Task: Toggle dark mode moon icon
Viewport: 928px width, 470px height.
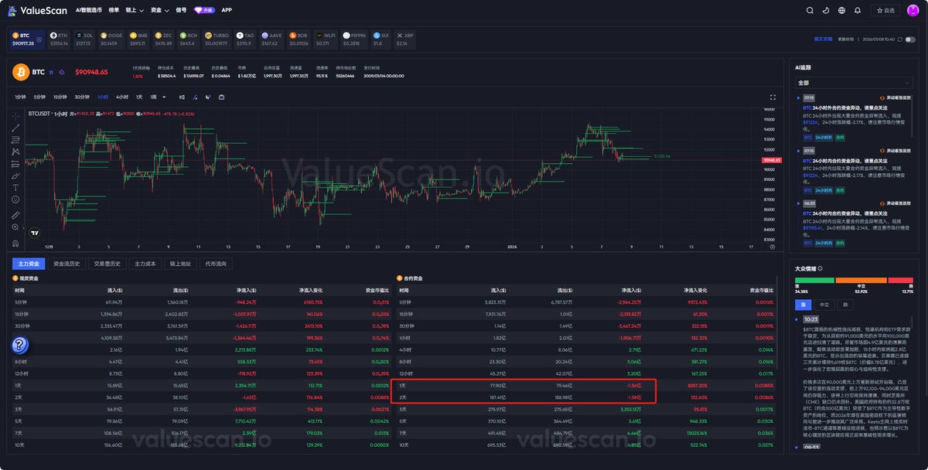Action: [827, 10]
